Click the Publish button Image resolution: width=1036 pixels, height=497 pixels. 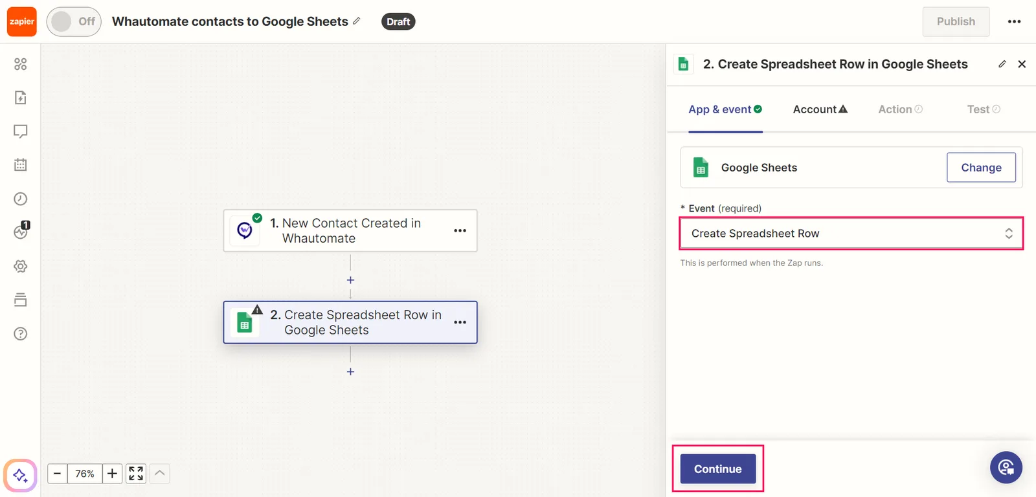tap(956, 21)
